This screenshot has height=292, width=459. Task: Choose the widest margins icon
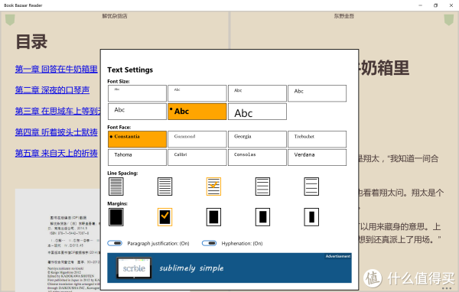pos(311,217)
